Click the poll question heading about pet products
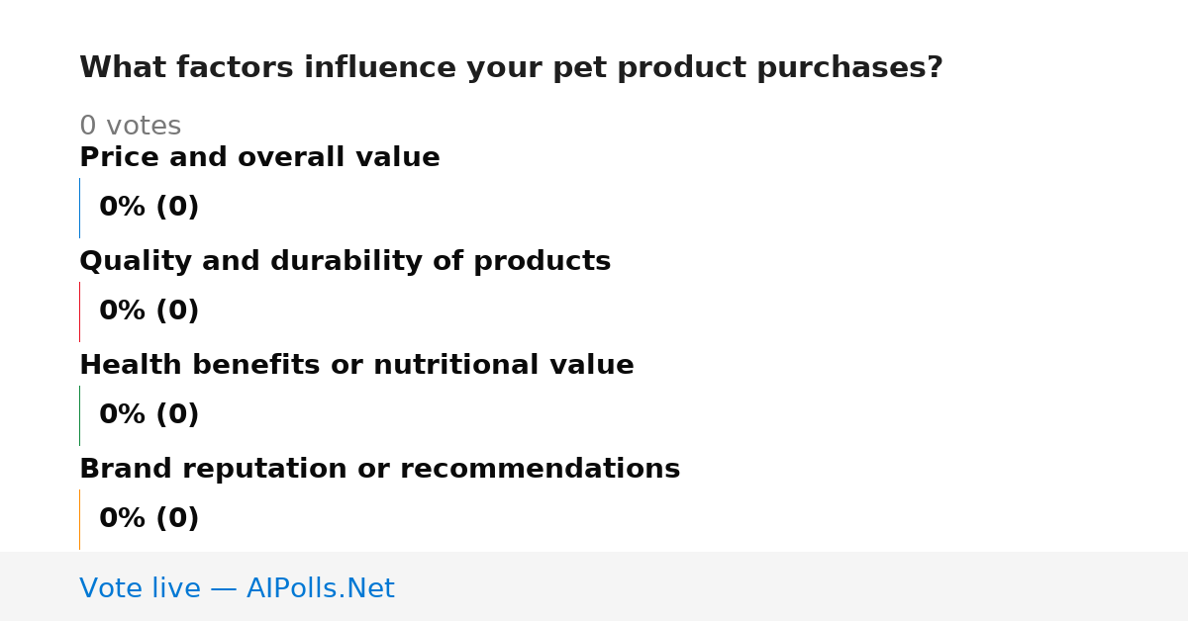1188x621 pixels. tap(511, 68)
